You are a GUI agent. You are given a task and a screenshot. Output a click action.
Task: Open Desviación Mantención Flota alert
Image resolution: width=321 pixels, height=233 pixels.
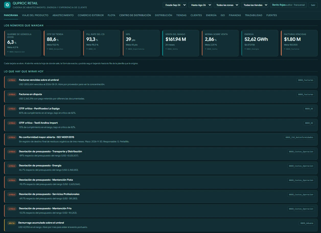point(161,182)
